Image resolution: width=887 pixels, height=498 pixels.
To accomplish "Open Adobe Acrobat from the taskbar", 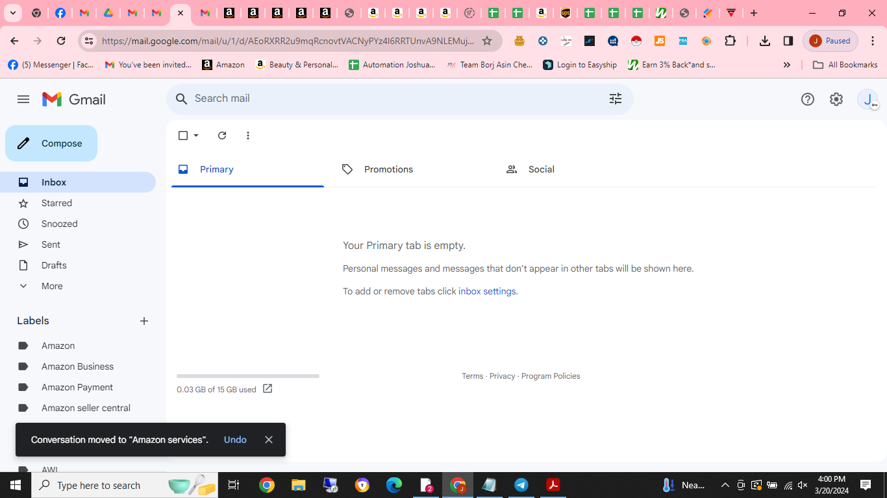I will pos(553,485).
